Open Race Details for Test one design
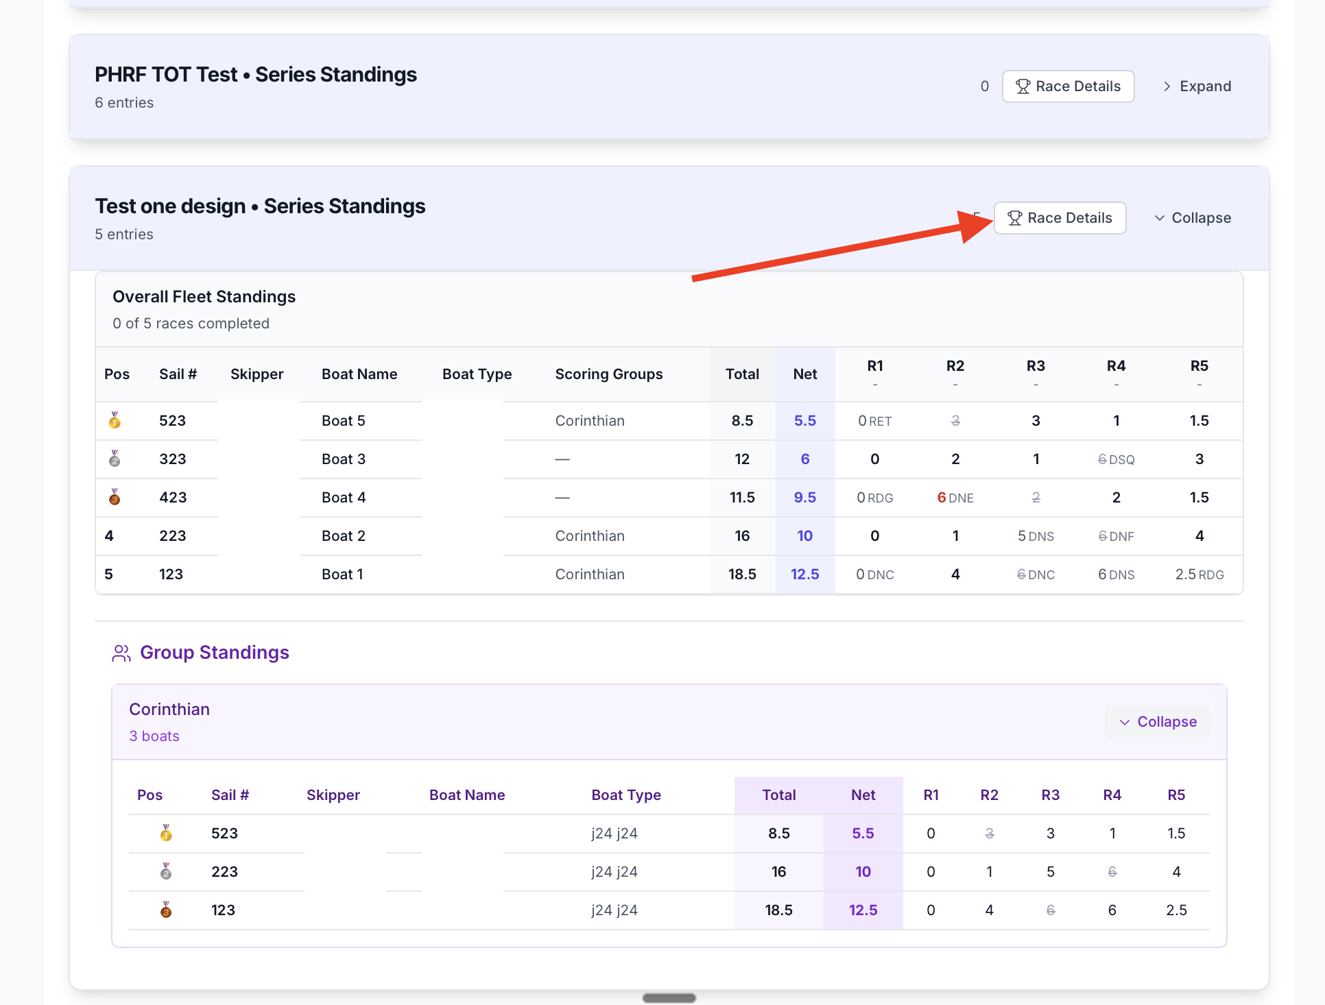The image size is (1325, 1005). pyautogui.click(x=1060, y=218)
